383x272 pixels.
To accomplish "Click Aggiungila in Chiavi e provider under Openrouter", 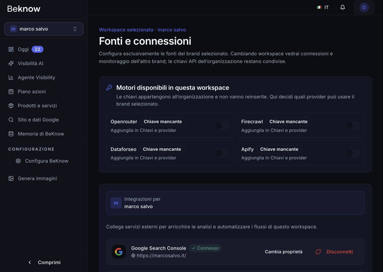I will (143, 131).
